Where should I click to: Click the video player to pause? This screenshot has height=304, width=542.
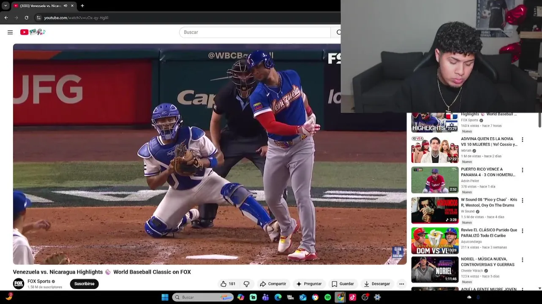point(210,154)
